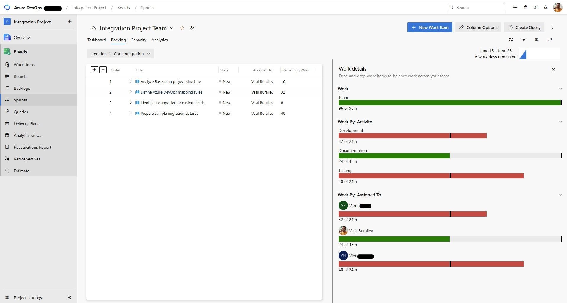Screen dimensions: 567x303
Task: Open user settings icon in header
Action: pyautogui.click(x=546, y=8)
